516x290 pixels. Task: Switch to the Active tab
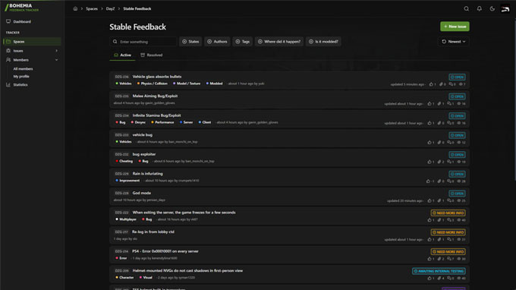[122, 55]
